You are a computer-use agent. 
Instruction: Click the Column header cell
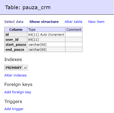(16, 29)
